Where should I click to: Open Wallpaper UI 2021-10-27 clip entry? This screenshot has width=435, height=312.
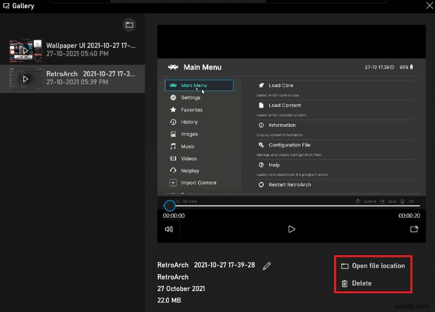pos(72,51)
